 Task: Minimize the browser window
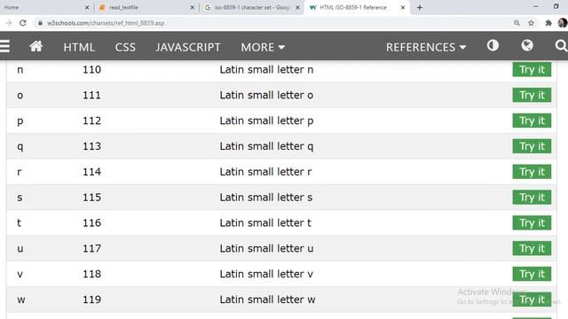pyautogui.click(x=536, y=6)
